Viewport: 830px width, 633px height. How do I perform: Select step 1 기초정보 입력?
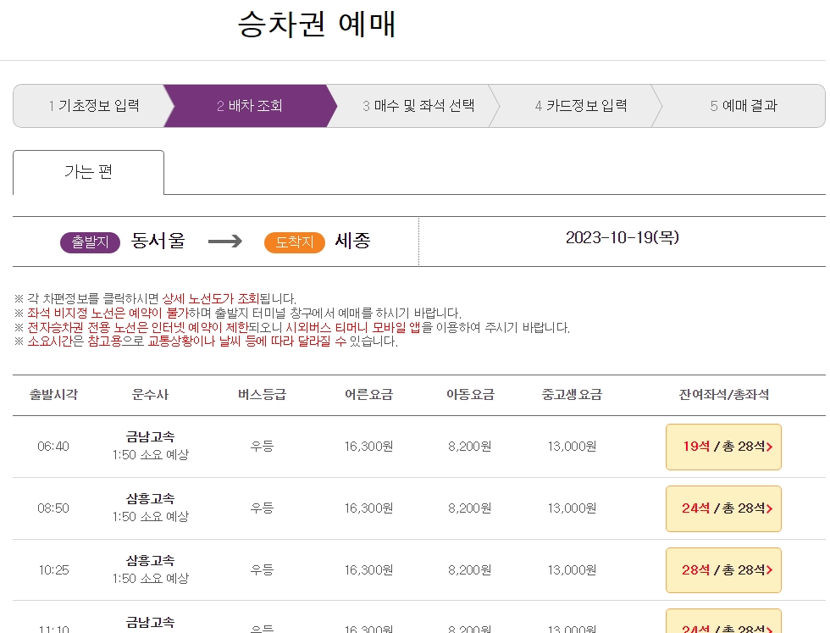(x=90, y=105)
